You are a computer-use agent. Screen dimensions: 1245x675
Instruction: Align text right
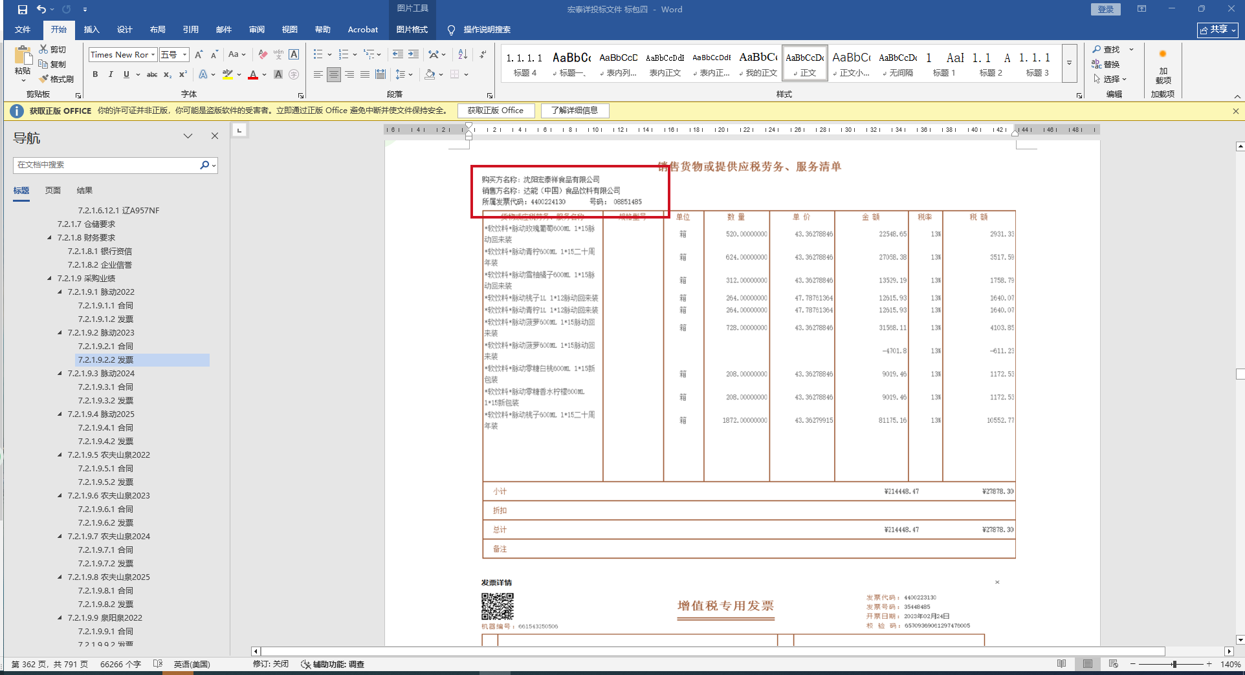pos(349,74)
